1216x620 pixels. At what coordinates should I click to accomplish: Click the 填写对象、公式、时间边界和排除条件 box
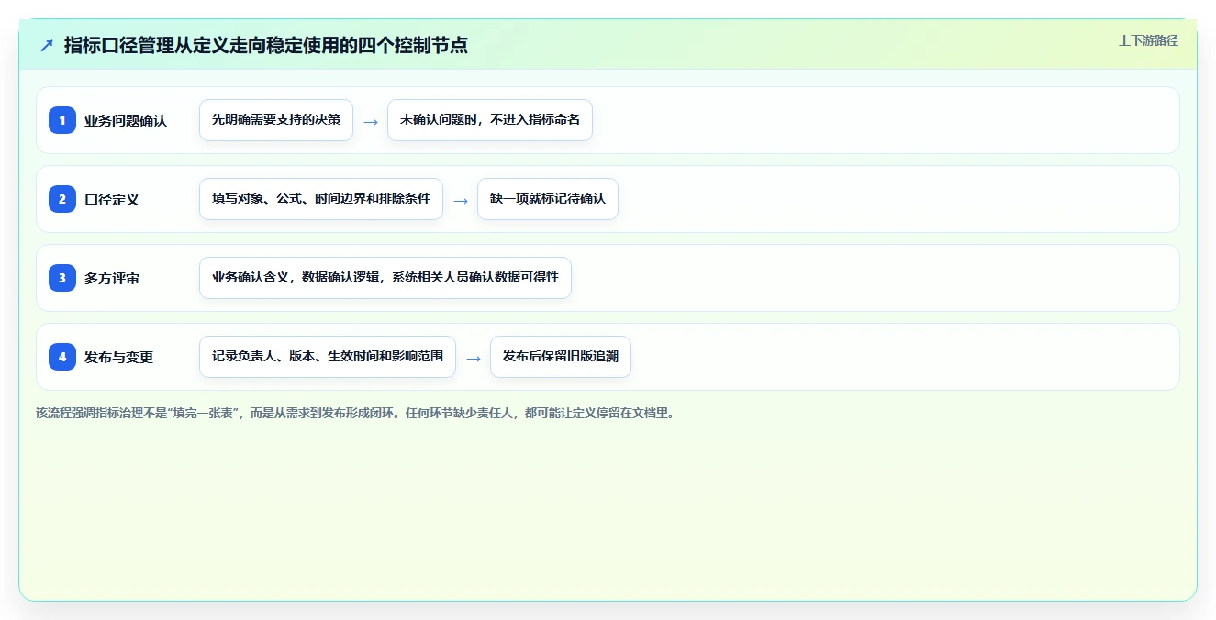click(x=321, y=199)
